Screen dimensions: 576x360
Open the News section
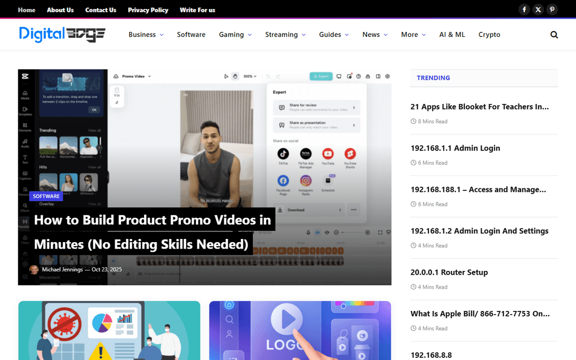371,35
